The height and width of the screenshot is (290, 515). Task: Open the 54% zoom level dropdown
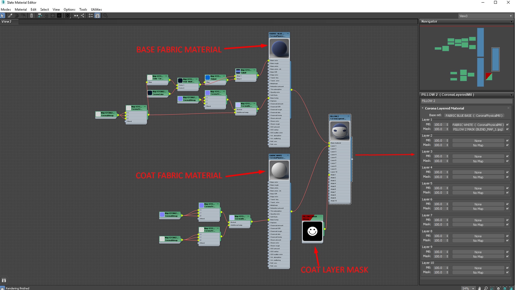(473, 288)
